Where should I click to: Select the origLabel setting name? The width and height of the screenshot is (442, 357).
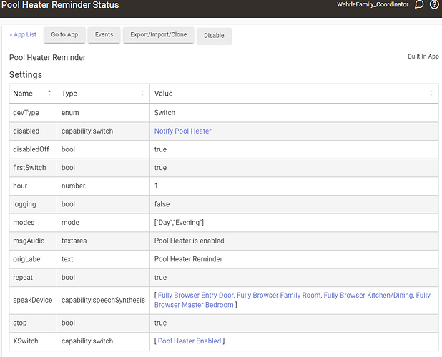(x=27, y=259)
